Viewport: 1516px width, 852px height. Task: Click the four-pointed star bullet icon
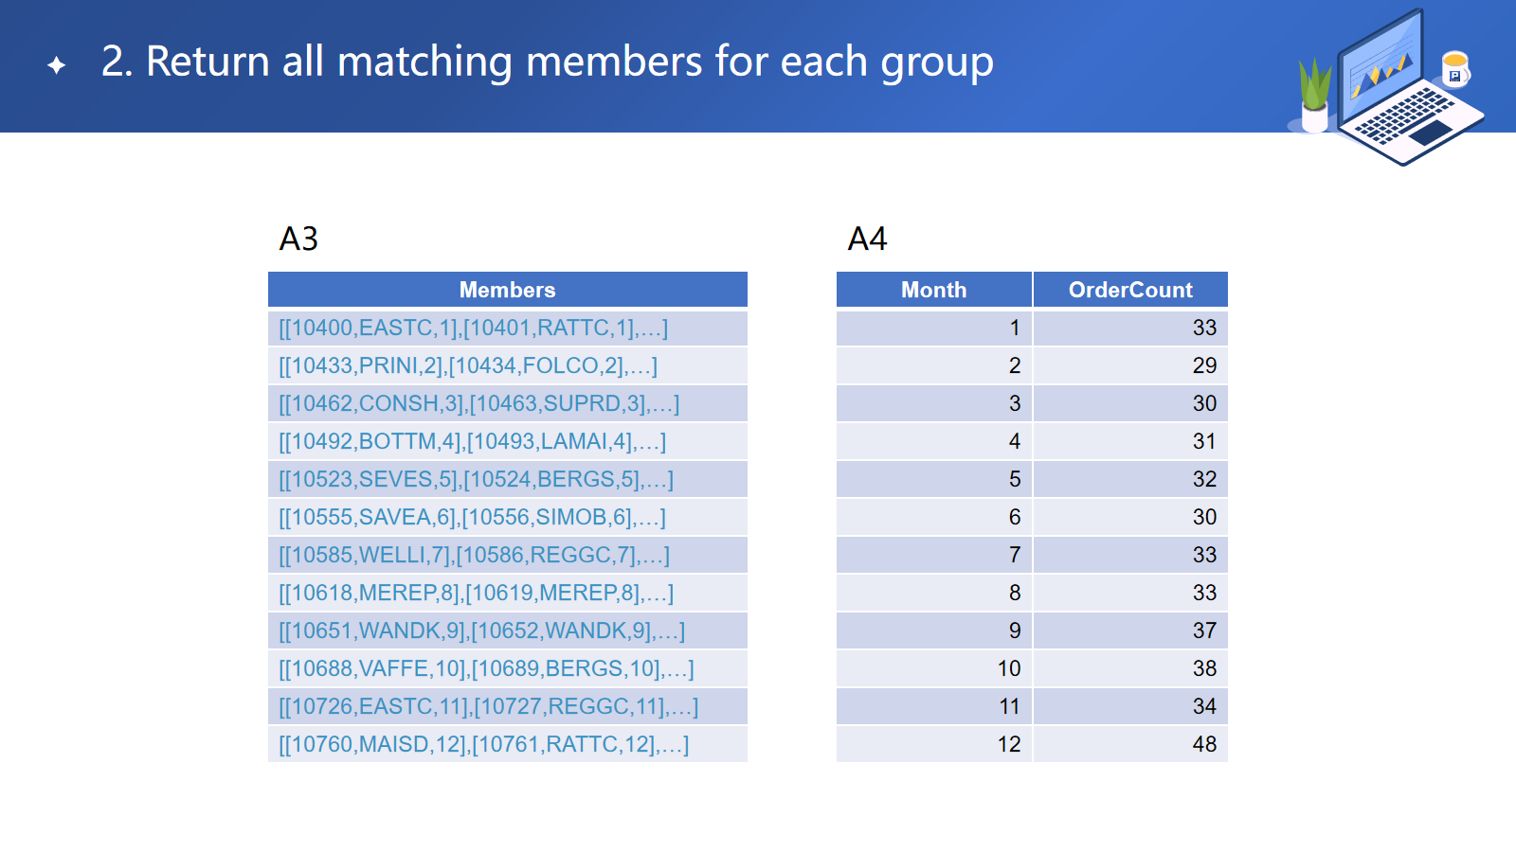tap(57, 64)
